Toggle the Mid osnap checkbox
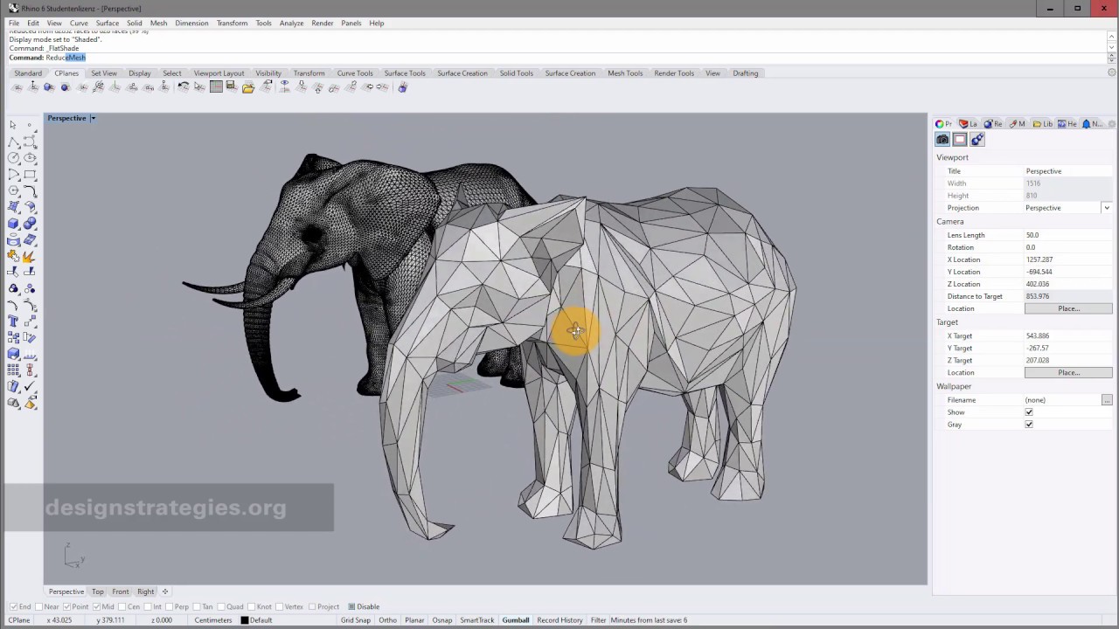Image resolution: width=1119 pixels, height=629 pixels. 98,606
